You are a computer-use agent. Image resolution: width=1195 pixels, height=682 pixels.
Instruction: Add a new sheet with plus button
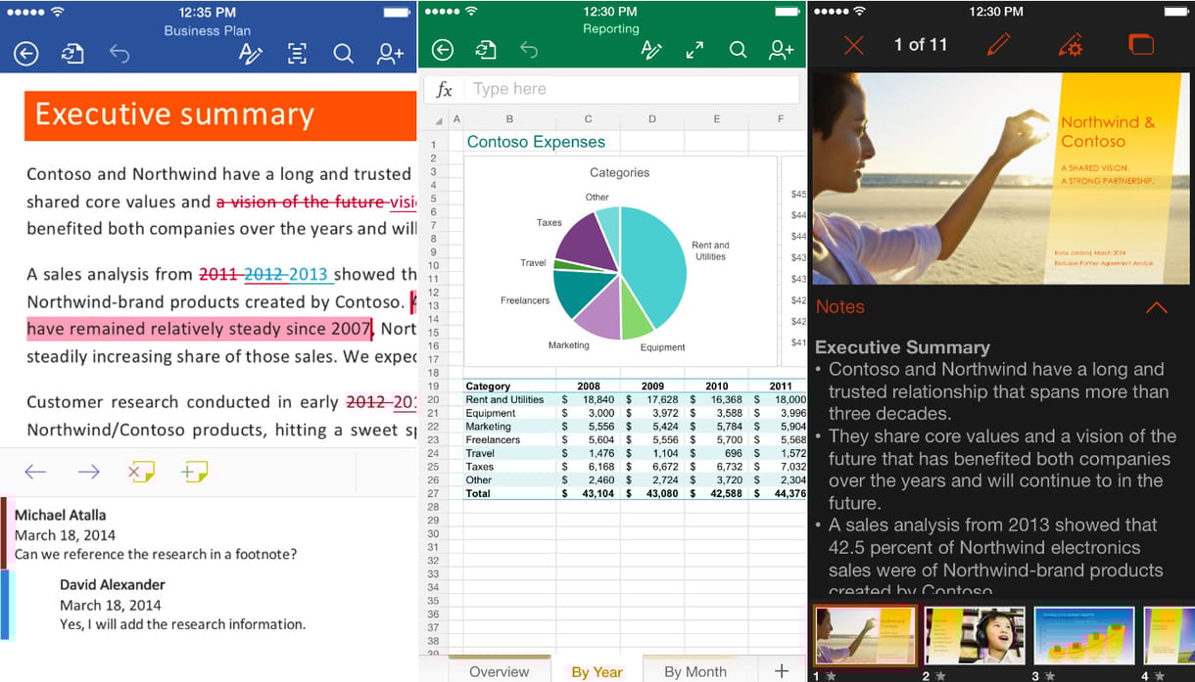782,670
